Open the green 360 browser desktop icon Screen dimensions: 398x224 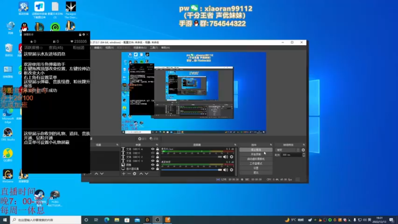[55, 27]
